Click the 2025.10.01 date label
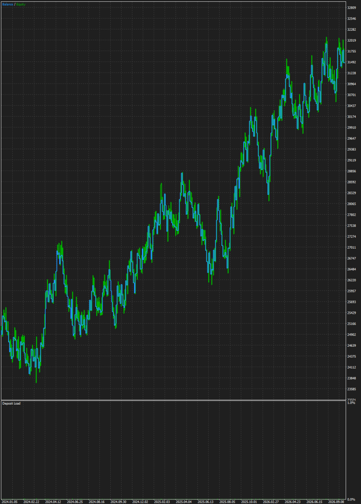 point(249,502)
